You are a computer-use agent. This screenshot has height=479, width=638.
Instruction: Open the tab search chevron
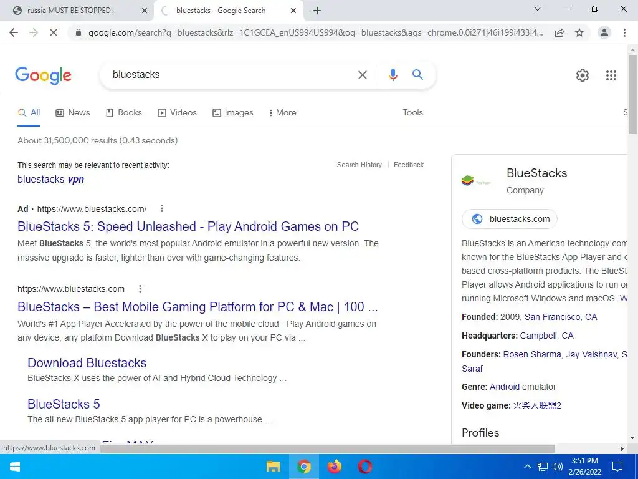(538, 9)
